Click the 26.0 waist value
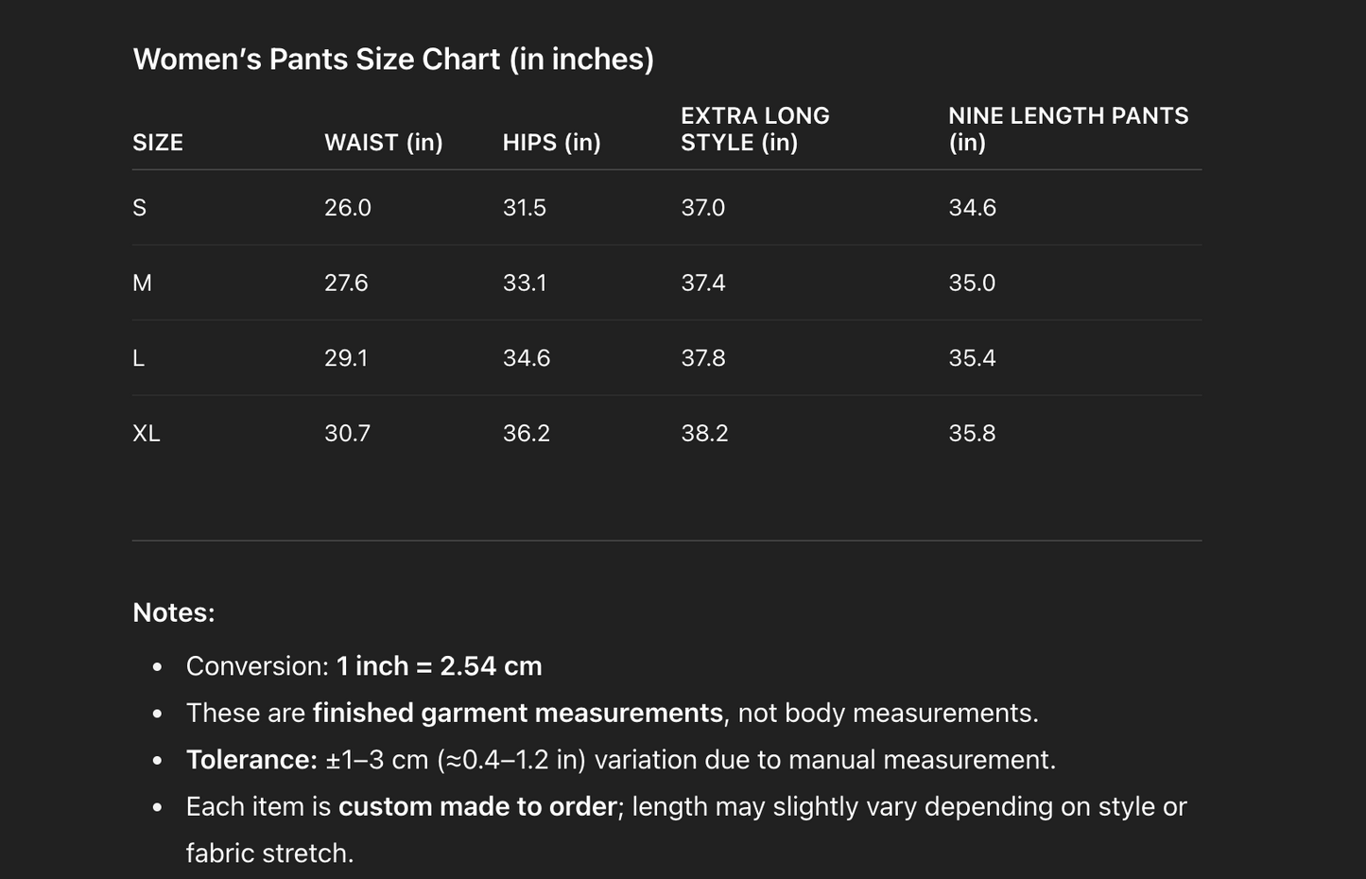 (347, 208)
